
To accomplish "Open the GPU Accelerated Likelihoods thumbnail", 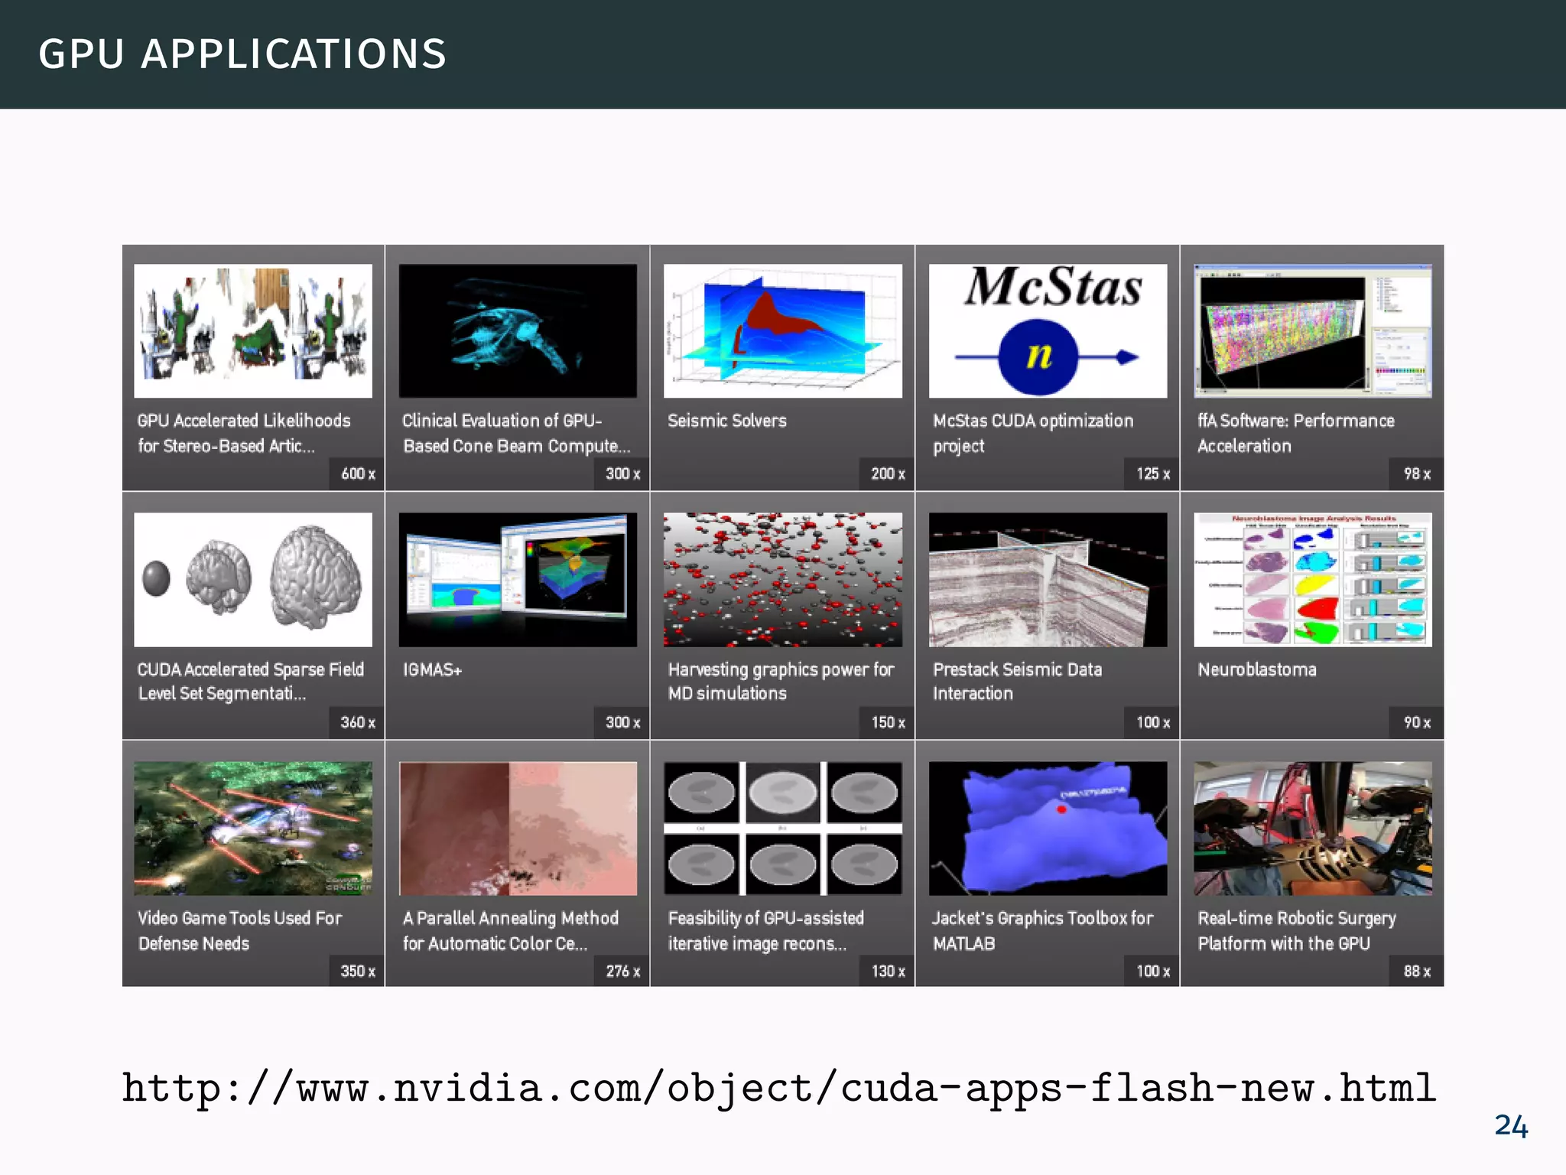I will [x=253, y=330].
